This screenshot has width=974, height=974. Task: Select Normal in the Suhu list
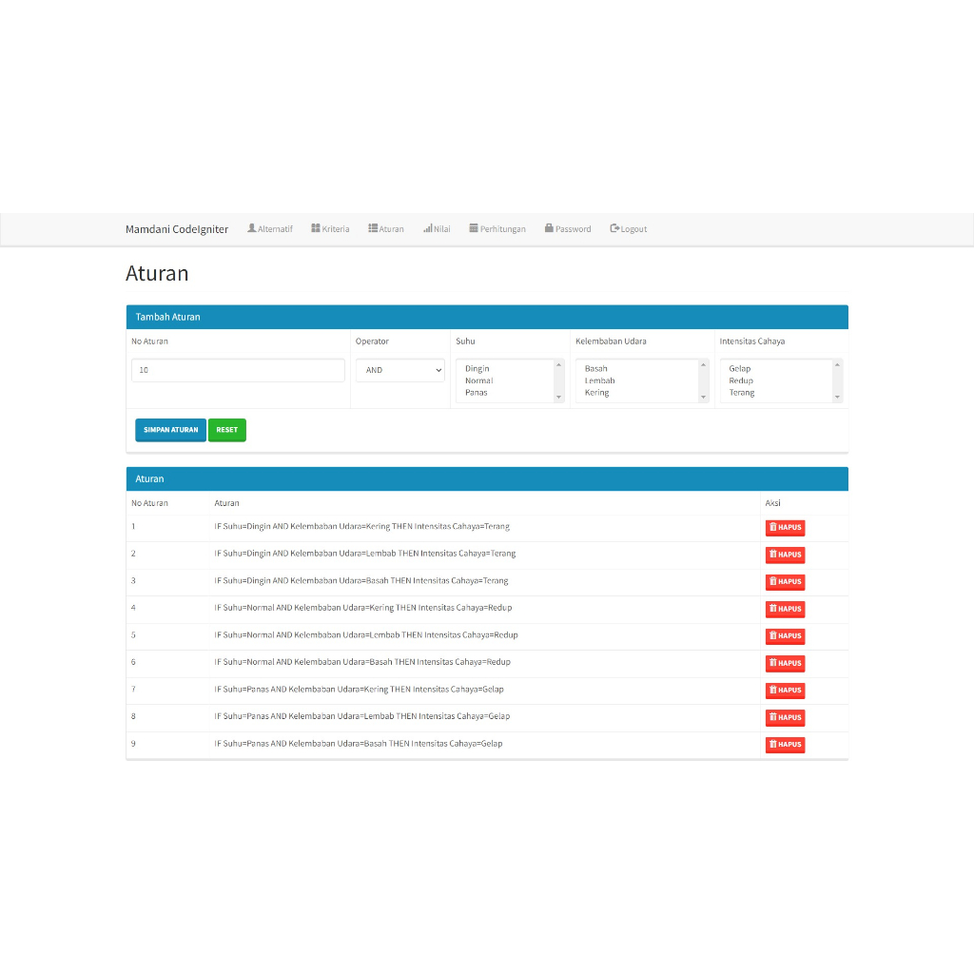479,380
